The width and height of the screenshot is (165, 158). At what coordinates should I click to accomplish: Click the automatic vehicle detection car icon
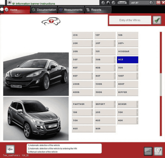pyautogui.click(x=51, y=21)
